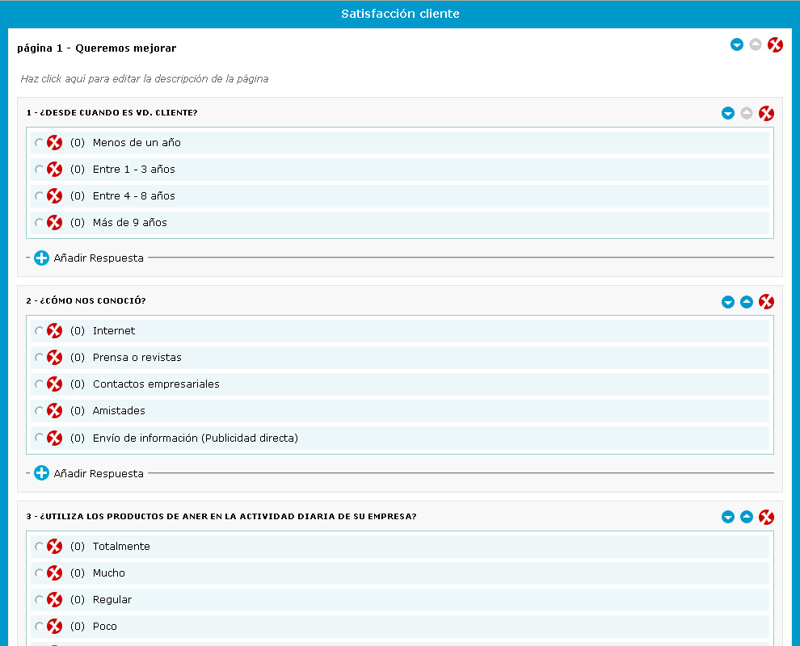Select radio button 'Entre 1 - 3 años'
800x646 pixels.
[39, 170]
